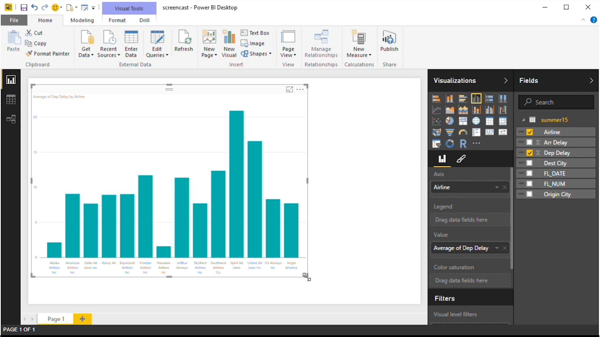Viewport: 600px width, 337px height.
Task: Select the pie chart visualization
Action: click(450, 121)
